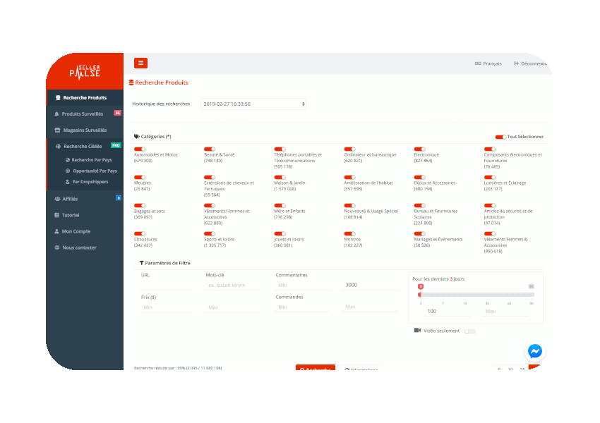Click the funnel icon next to Paramètres de Filtre
Image resolution: width=600 pixels, height=423 pixels.
[142, 263]
